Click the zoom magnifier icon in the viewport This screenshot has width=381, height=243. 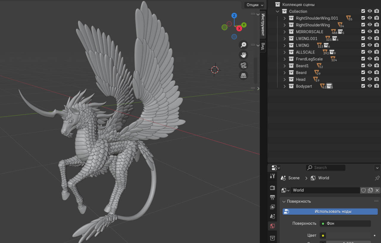pos(243,45)
